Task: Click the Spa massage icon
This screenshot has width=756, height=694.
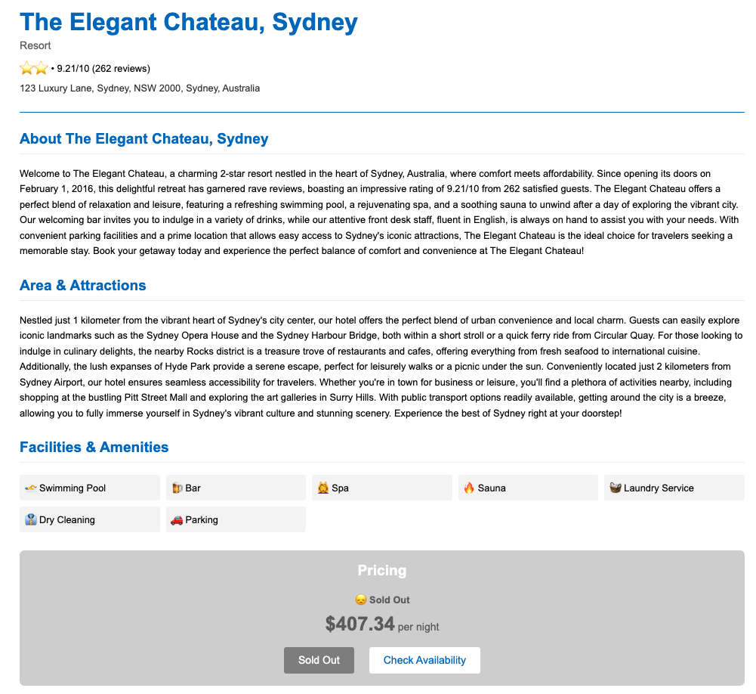Action: 323,488
